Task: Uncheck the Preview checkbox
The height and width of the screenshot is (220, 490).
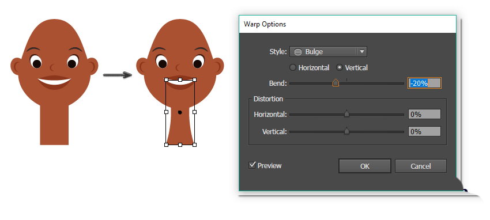Action: coord(252,165)
